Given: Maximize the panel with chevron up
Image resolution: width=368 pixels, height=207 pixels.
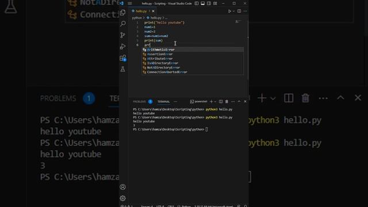Looking at the screenshot, I should tap(239, 101).
